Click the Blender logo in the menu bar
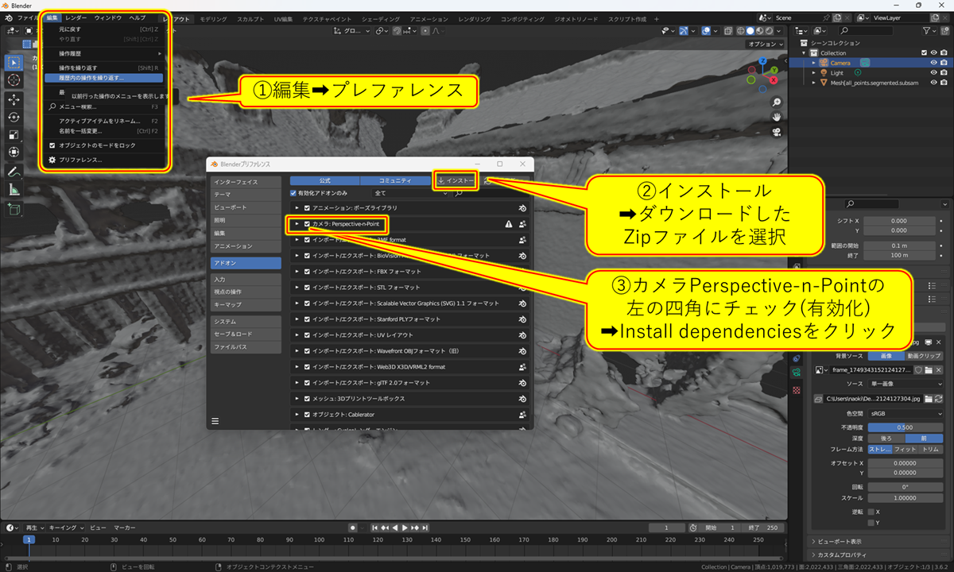Viewport: 954px width, 572px height. point(7,17)
